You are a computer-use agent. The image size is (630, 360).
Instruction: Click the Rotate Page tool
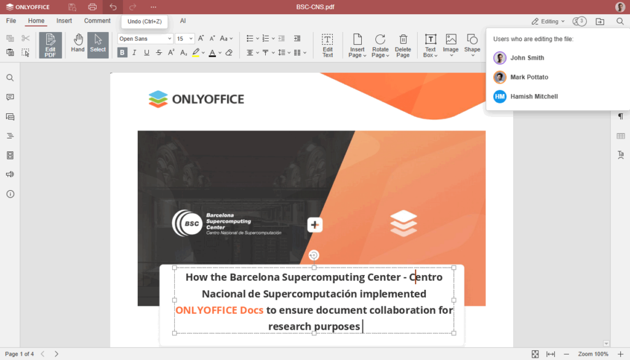[x=380, y=44]
